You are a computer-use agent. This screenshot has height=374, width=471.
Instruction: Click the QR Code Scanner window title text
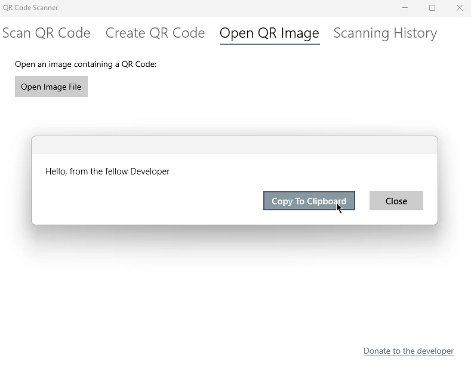coord(30,8)
